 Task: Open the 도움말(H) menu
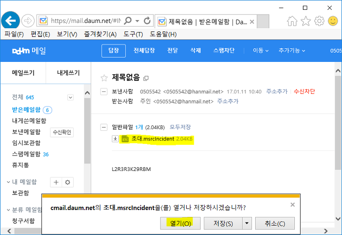(x=163, y=34)
